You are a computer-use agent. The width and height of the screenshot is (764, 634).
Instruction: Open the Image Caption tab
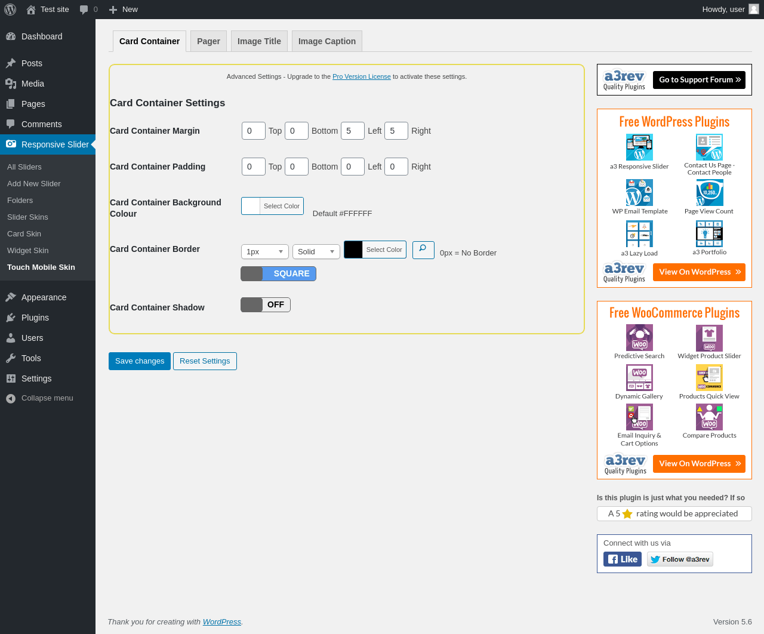pyautogui.click(x=326, y=41)
